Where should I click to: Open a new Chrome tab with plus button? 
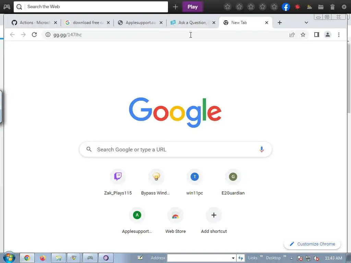click(280, 23)
